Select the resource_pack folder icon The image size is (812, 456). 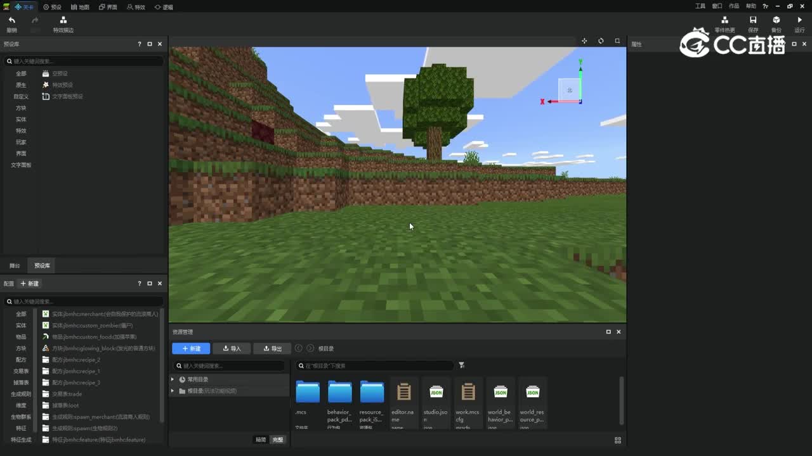point(372,392)
